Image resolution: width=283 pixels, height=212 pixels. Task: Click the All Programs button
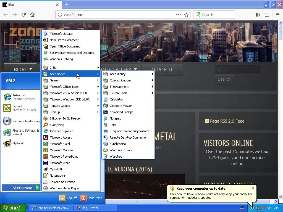21,188
